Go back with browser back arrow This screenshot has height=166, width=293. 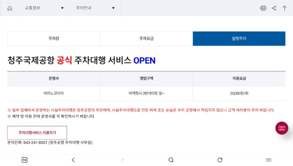73,160
